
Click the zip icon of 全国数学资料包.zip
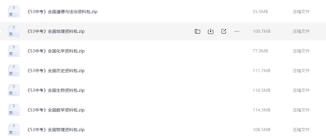[14, 110]
